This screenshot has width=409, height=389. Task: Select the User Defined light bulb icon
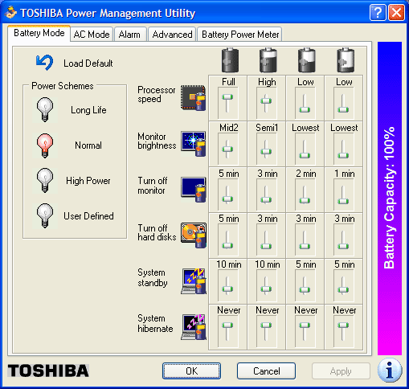pyautogui.click(x=45, y=216)
